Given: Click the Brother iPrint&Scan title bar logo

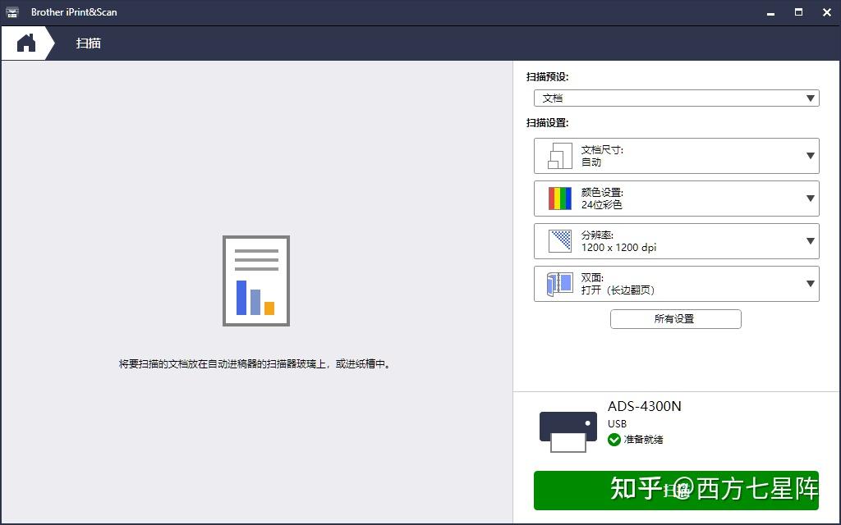Looking at the screenshot, I should point(11,11).
